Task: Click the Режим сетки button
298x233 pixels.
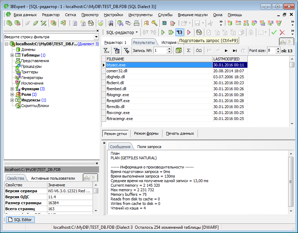Action: [x=115, y=134]
